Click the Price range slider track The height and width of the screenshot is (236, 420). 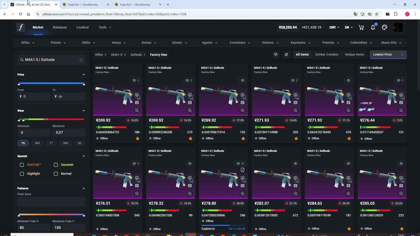[51, 84]
